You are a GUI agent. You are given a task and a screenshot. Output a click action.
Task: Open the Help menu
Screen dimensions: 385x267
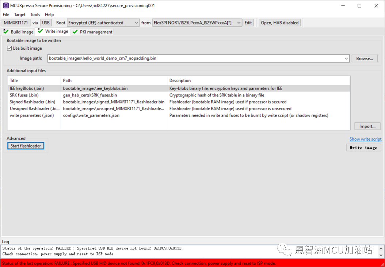49,15
